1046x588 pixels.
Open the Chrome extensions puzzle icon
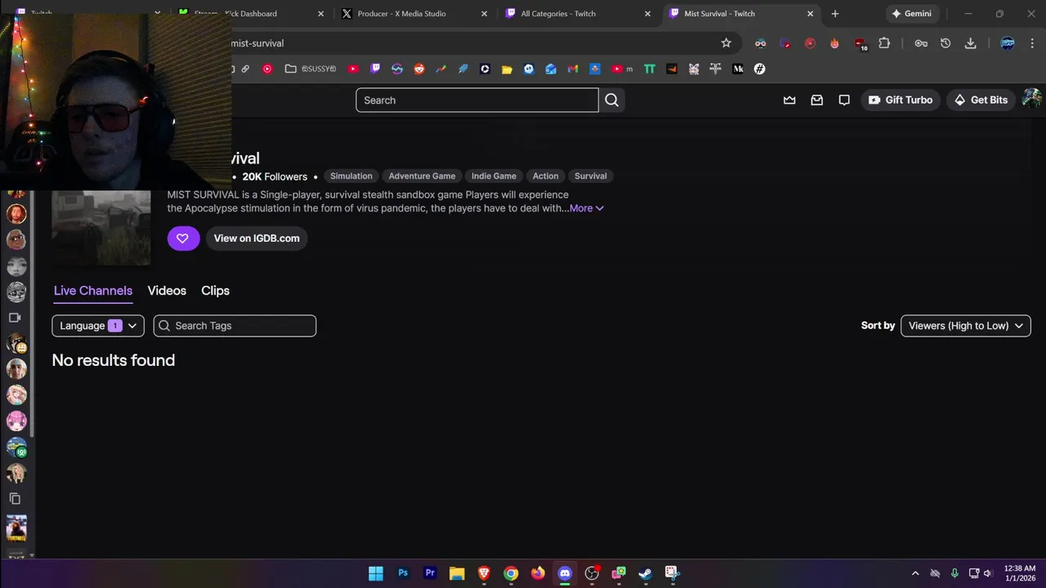point(884,43)
